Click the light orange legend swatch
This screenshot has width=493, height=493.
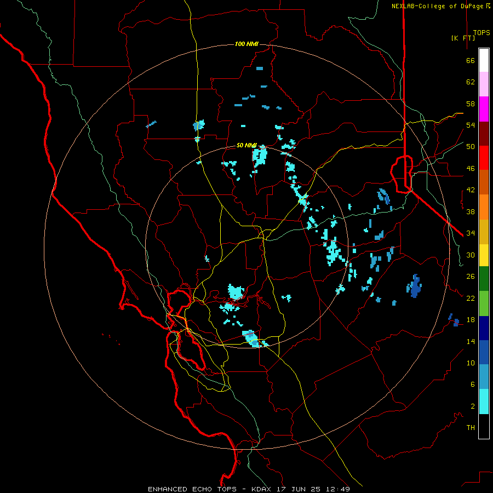point(484,207)
